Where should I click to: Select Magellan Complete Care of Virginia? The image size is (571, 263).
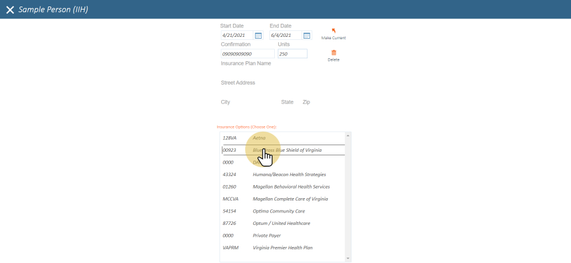290,199
